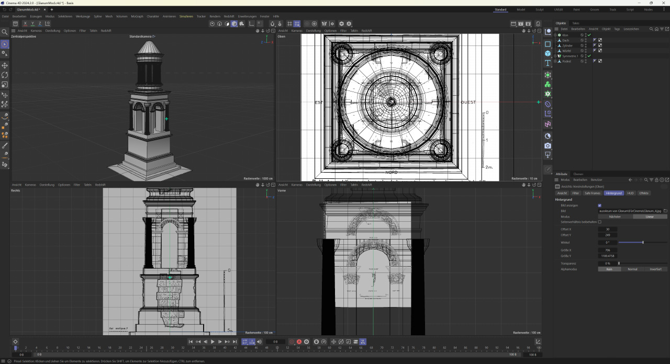Go to the end of the timeline
The width and height of the screenshot is (670, 364).
[x=234, y=342]
